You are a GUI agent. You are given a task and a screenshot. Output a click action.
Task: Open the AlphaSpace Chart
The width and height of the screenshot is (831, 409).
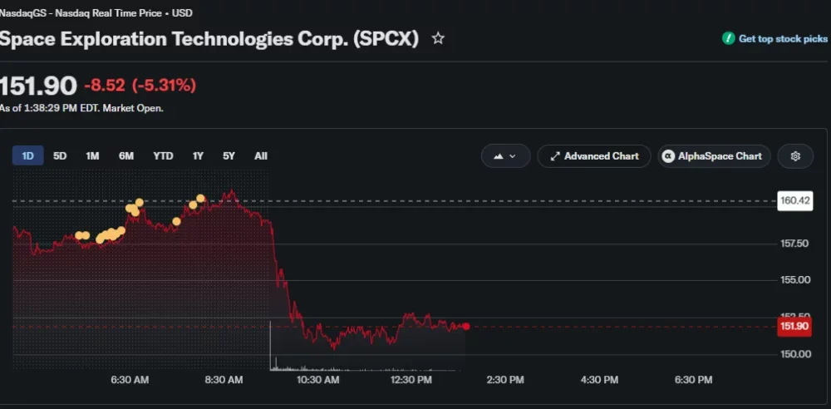(x=714, y=156)
